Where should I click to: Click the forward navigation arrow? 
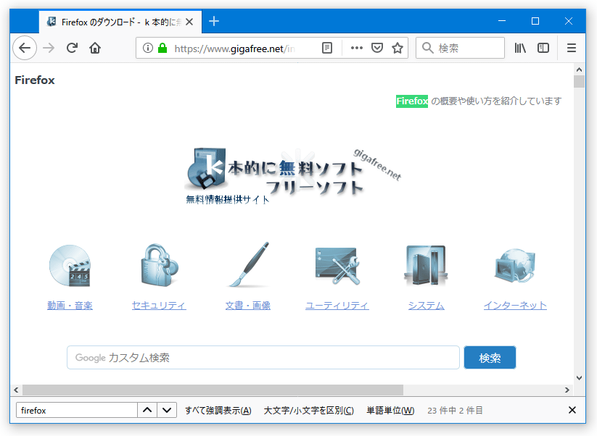[49, 48]
